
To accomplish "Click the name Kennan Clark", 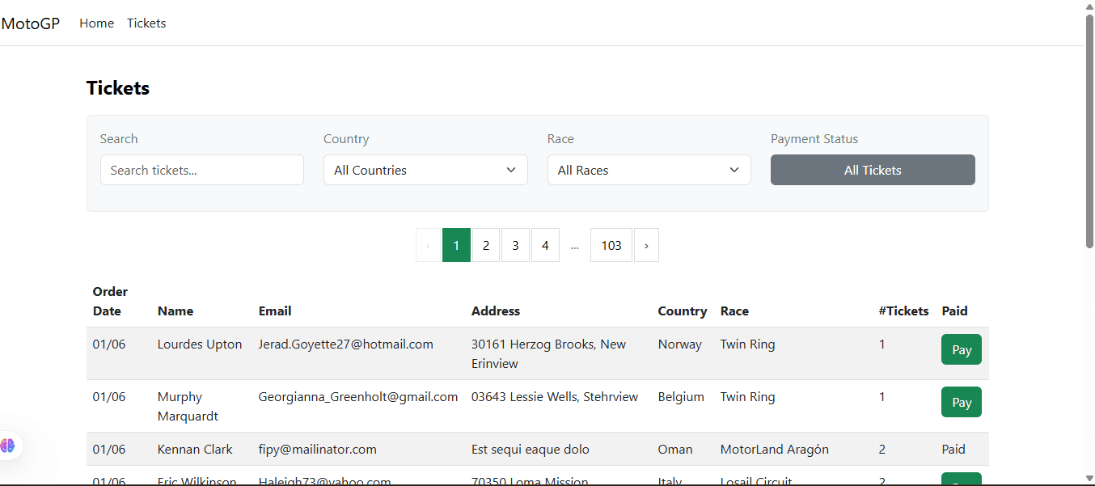I will click(x=195, y=449).
